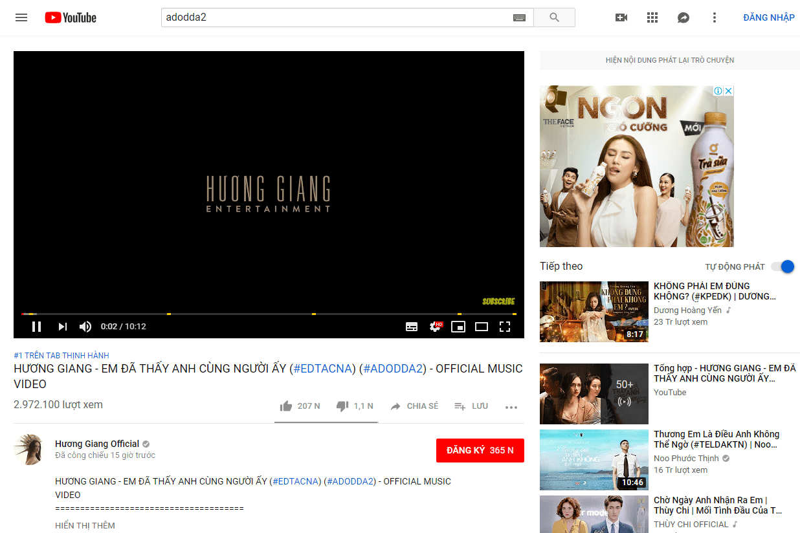Image resolution: width=800 pixels, height=533 pixels.
Task: Open Hương Giang Official channel name
Action: tap(97, 444)
